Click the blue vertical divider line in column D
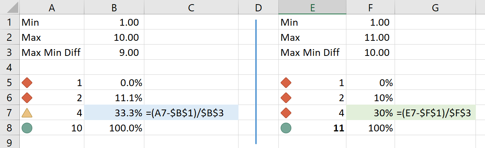This screenshot has width=485, height=148. pyautogui.click(x=256, y=82)
